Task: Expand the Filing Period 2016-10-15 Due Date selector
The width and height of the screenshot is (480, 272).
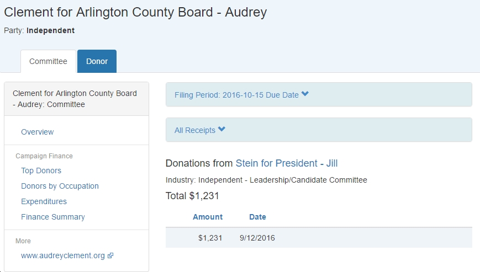Action: [319, 94]
